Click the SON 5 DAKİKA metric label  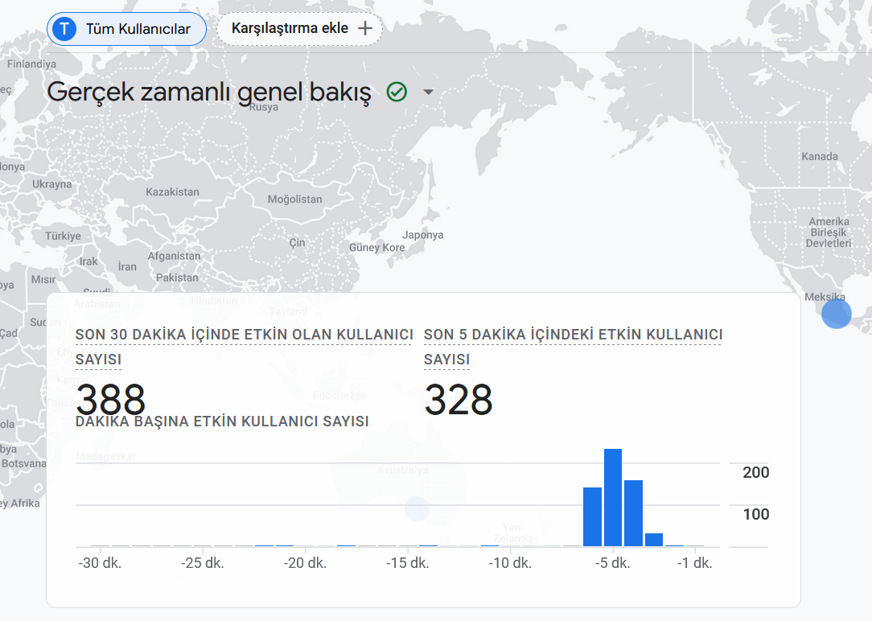point(573,347)
